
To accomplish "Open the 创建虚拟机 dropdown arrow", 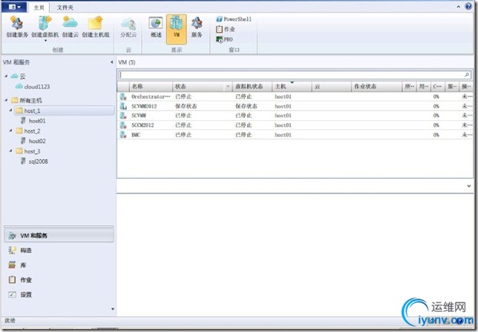I will pos(45,41).
